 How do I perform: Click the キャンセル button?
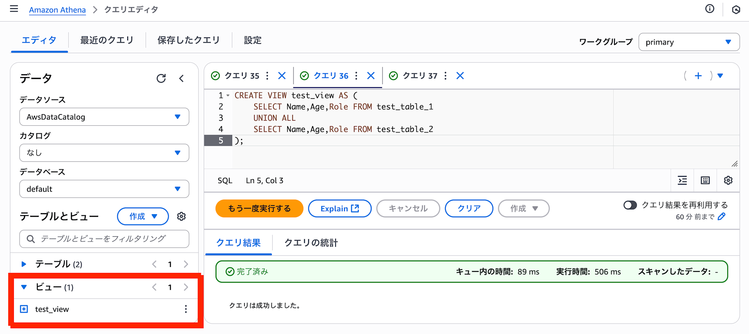point(408,208)
